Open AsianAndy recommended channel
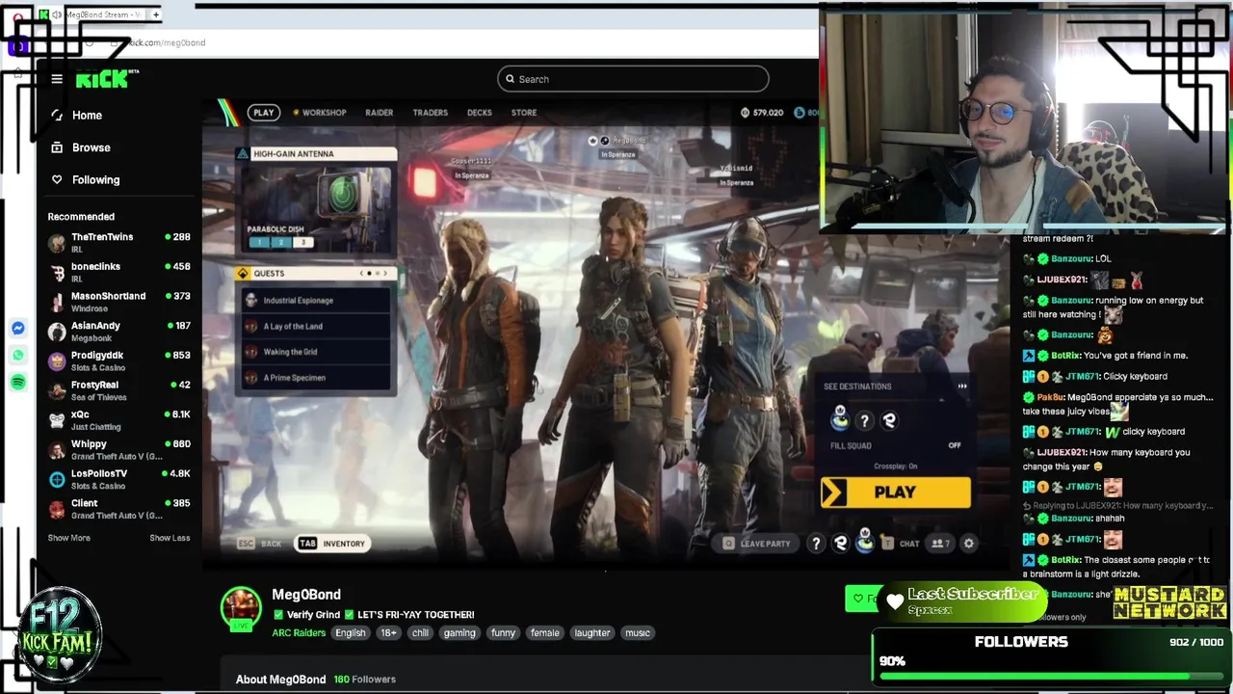1233x694 pixels. [118, 332]
